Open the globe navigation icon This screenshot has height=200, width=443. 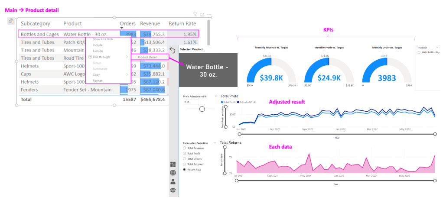(x=173, y=173)
